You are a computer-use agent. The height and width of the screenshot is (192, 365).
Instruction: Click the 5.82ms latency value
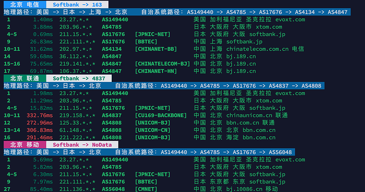43,167
